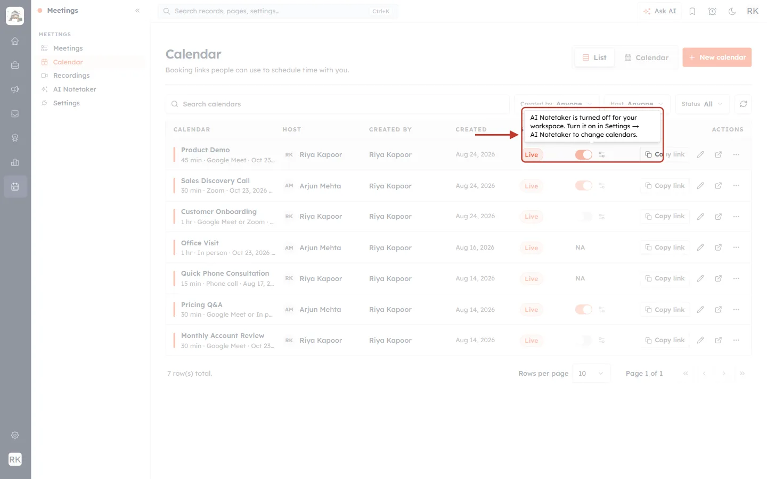This screenshot has width=767, height=479.
Task: Enable notetaker for Customer Onboarding
Action: point(584,217)
